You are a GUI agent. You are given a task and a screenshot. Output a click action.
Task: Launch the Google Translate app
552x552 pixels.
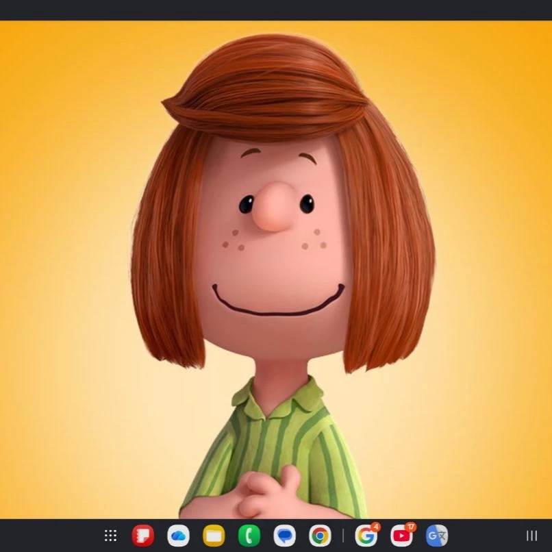[x=437, y=536]
